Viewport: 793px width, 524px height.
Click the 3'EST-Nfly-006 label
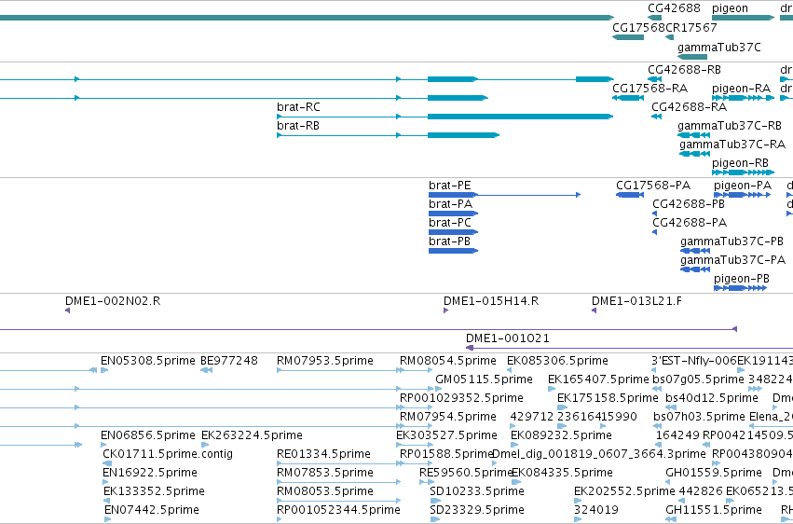[694, 361]
